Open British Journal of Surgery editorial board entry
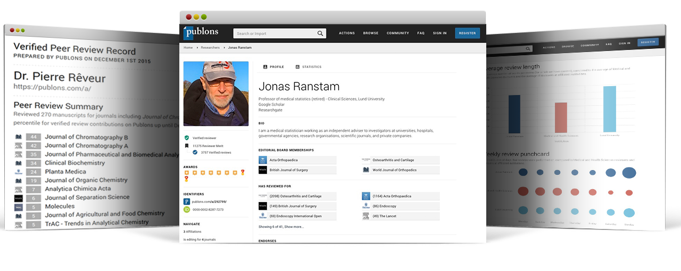This screenshot has height=271, width=681. tap(297, 170)
